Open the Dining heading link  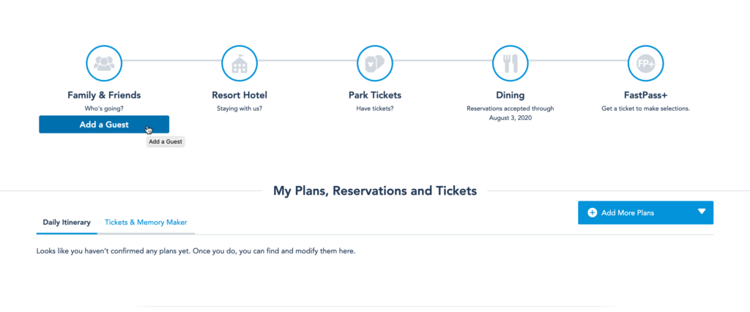click(x=510, y=95)
